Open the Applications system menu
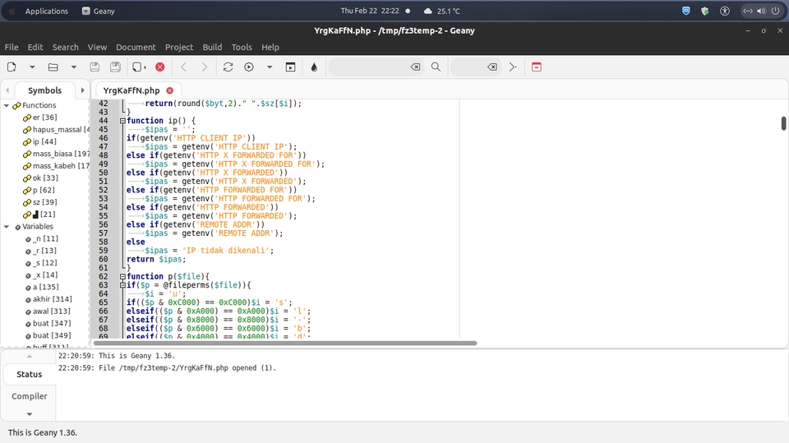 point(46,11)
